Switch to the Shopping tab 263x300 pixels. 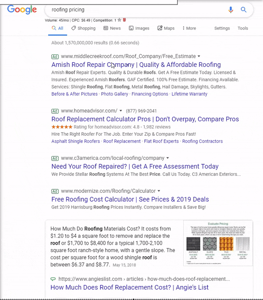point(83,28)
